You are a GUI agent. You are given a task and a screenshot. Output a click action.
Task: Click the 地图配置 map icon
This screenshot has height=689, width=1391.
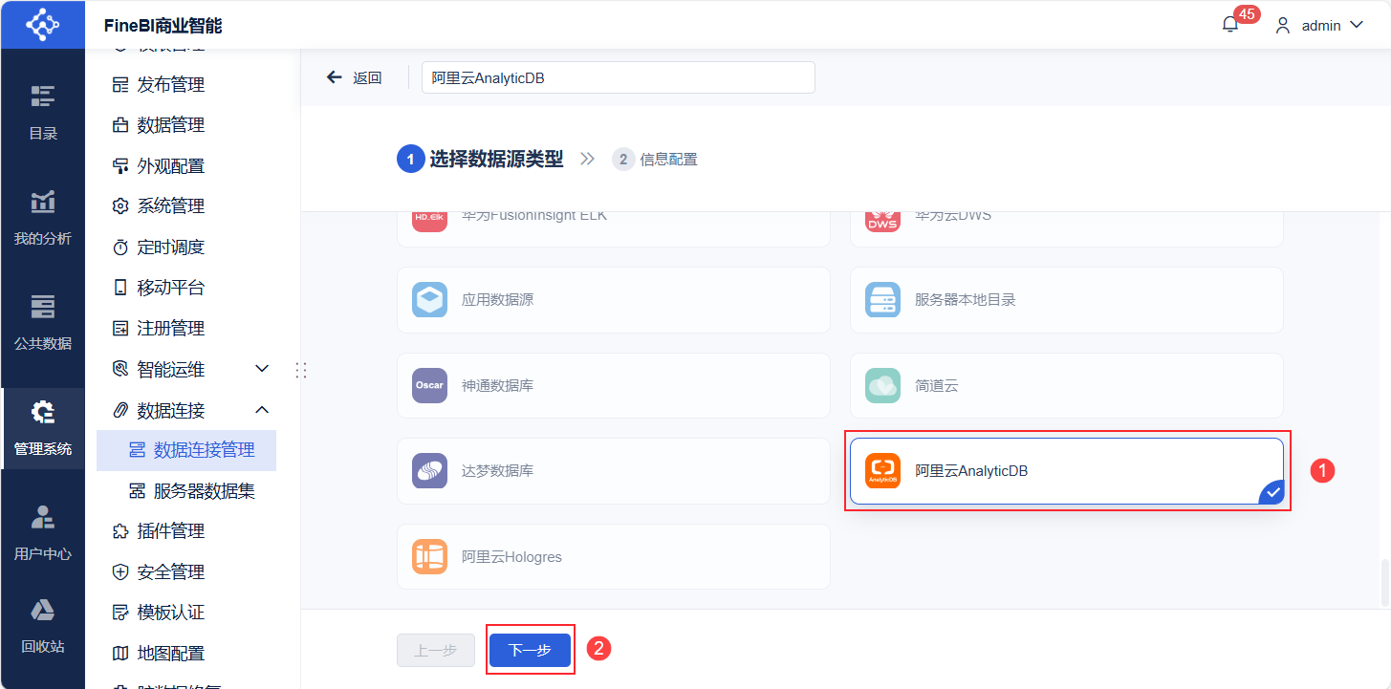click(120, 654)
